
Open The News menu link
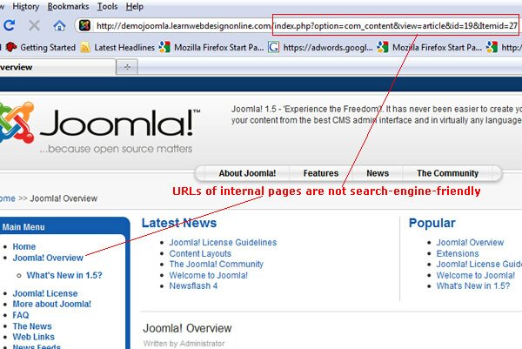[32, 326]
